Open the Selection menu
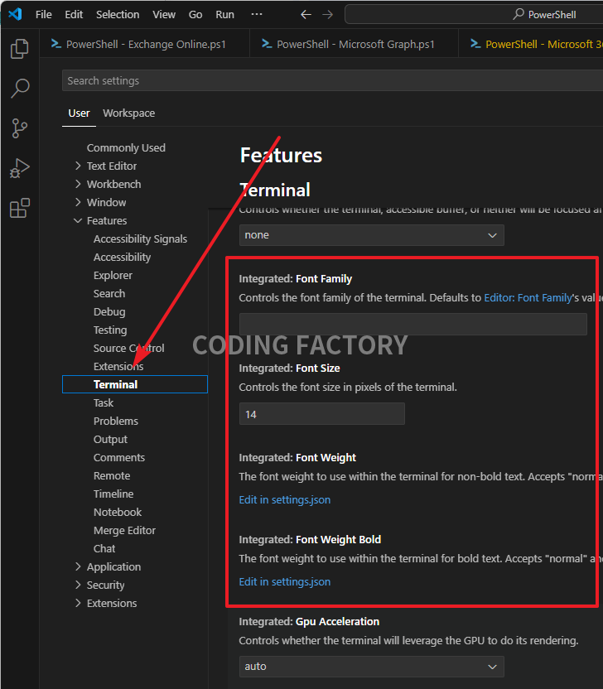 click(x=118, y=15)
